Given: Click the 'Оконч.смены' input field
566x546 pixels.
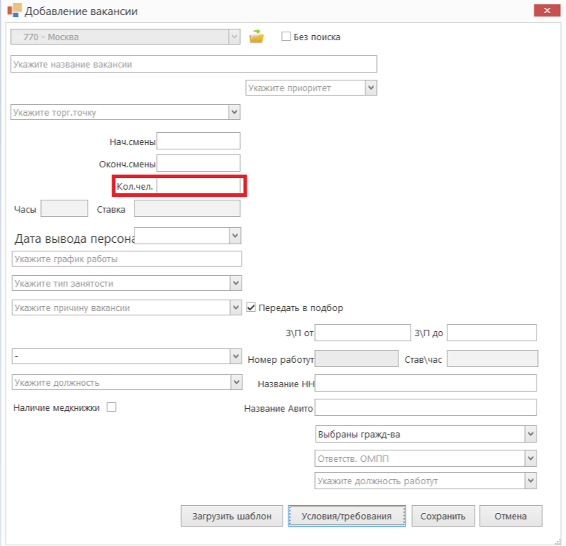Looking at the screenshot, I should [x=198, y=163].
